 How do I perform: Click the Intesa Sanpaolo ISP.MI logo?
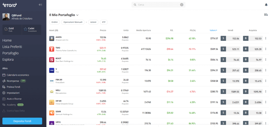(x=52, y=102)
